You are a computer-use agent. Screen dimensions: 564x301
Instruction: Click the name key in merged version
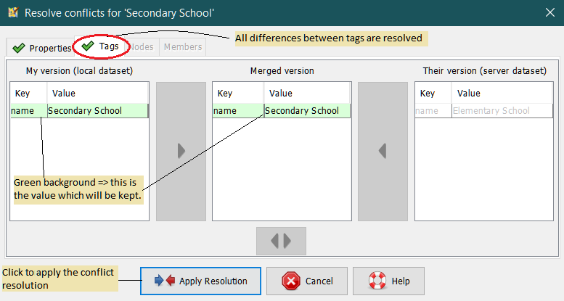(225, 111)
